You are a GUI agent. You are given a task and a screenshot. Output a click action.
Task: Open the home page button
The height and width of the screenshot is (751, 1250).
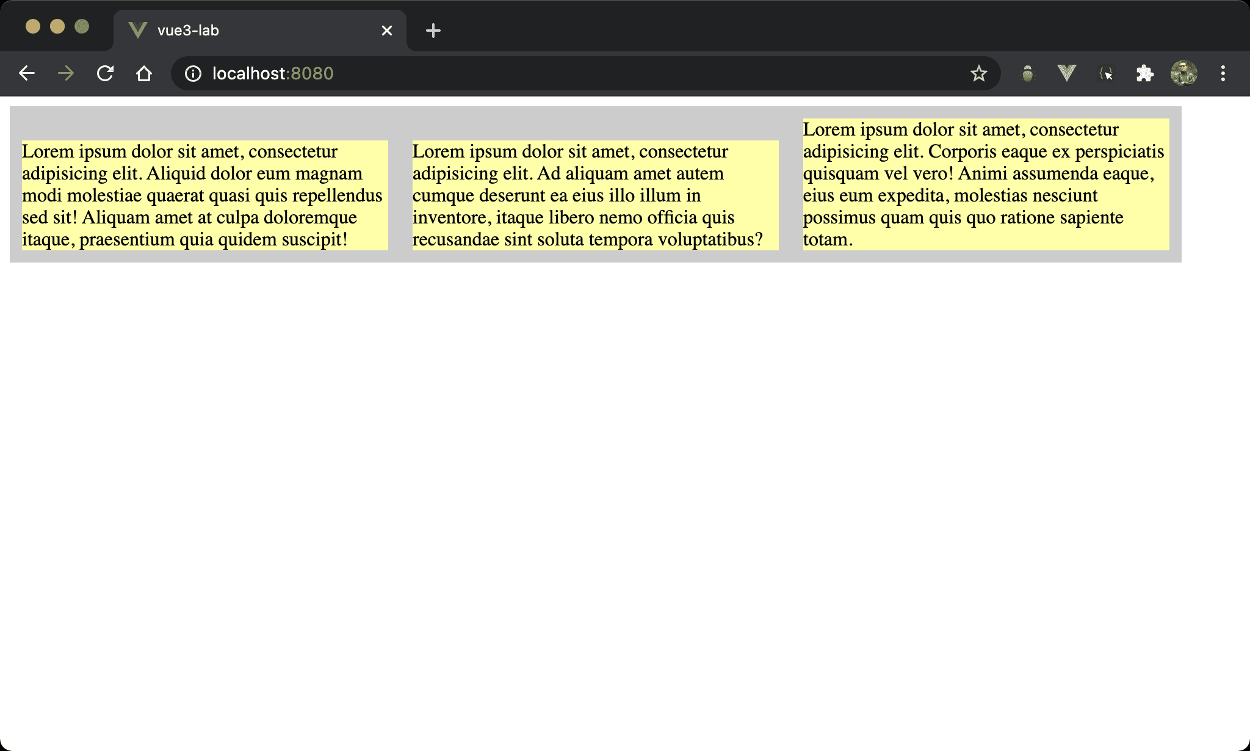[144, 74]
